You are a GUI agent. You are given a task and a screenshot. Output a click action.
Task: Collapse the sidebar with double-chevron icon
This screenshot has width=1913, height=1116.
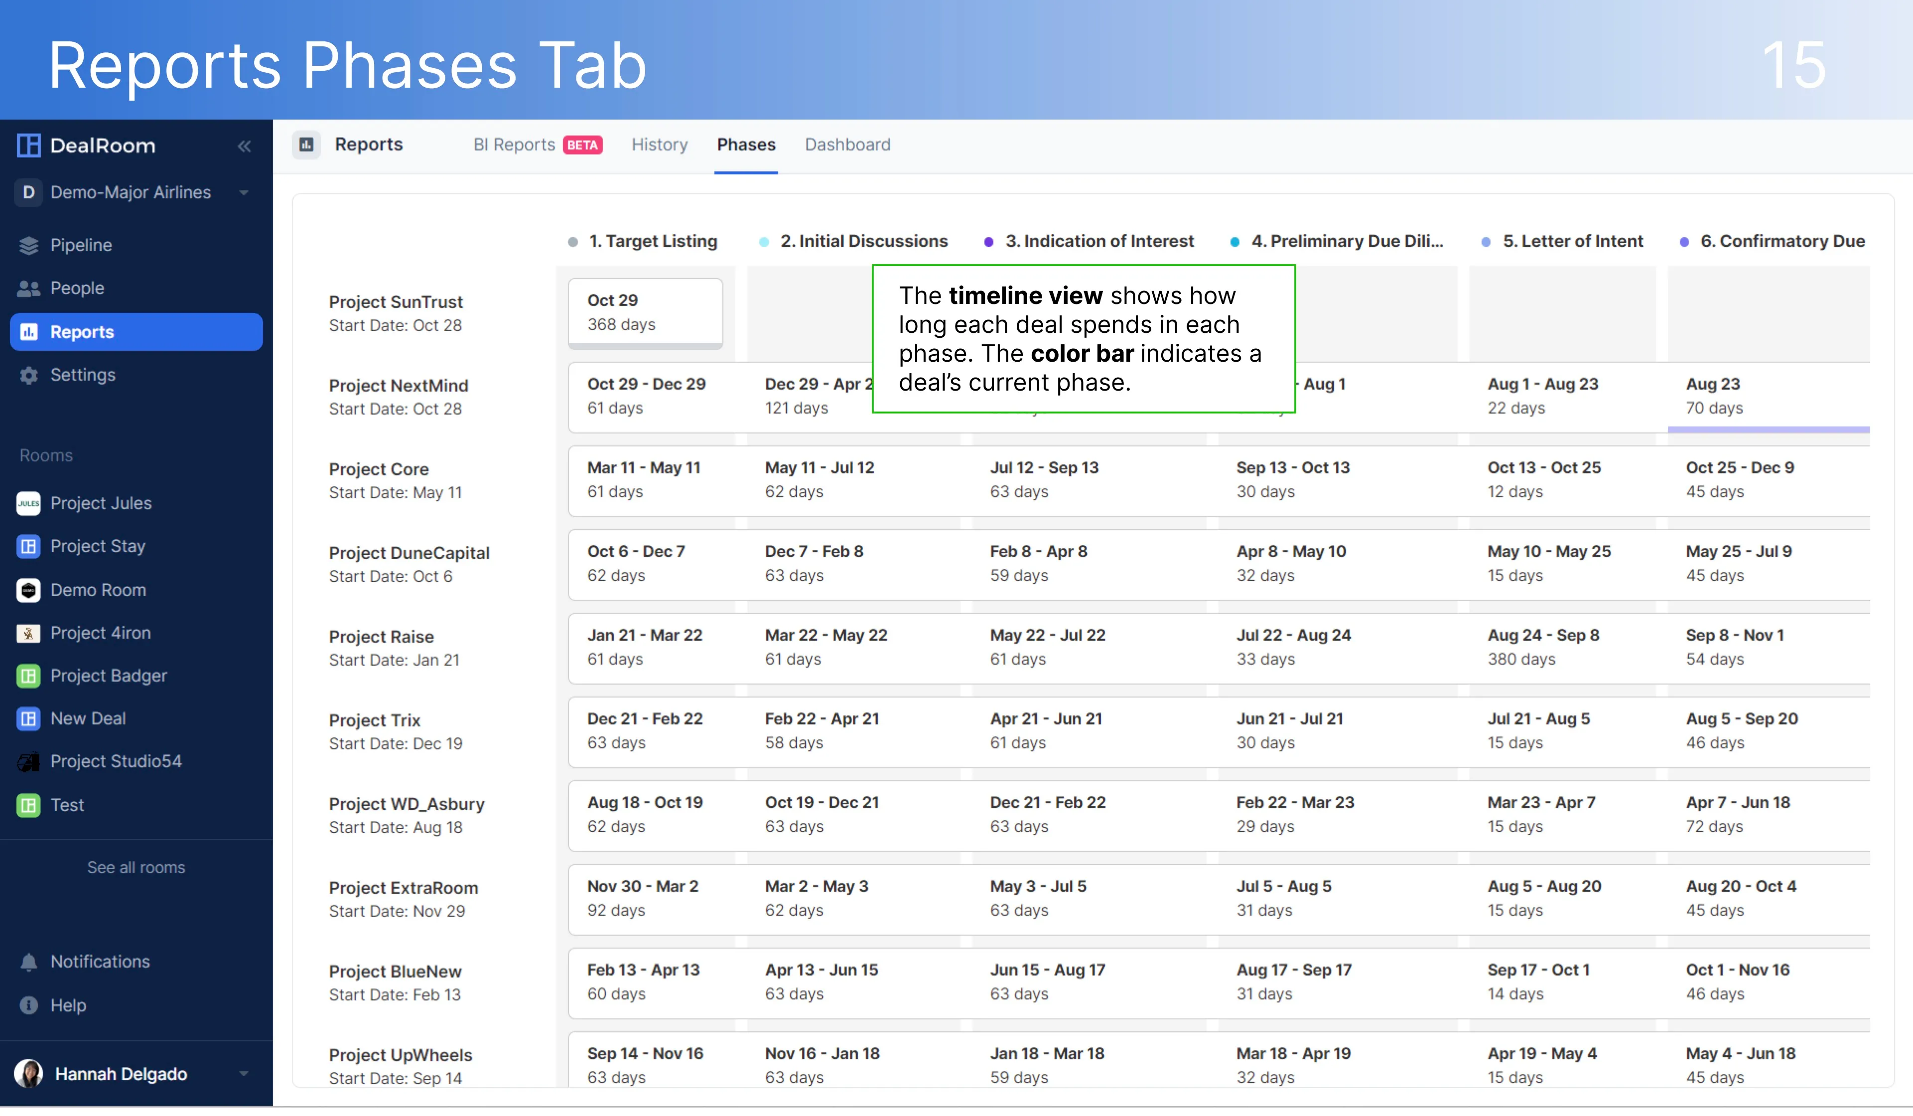pos(244,146)
